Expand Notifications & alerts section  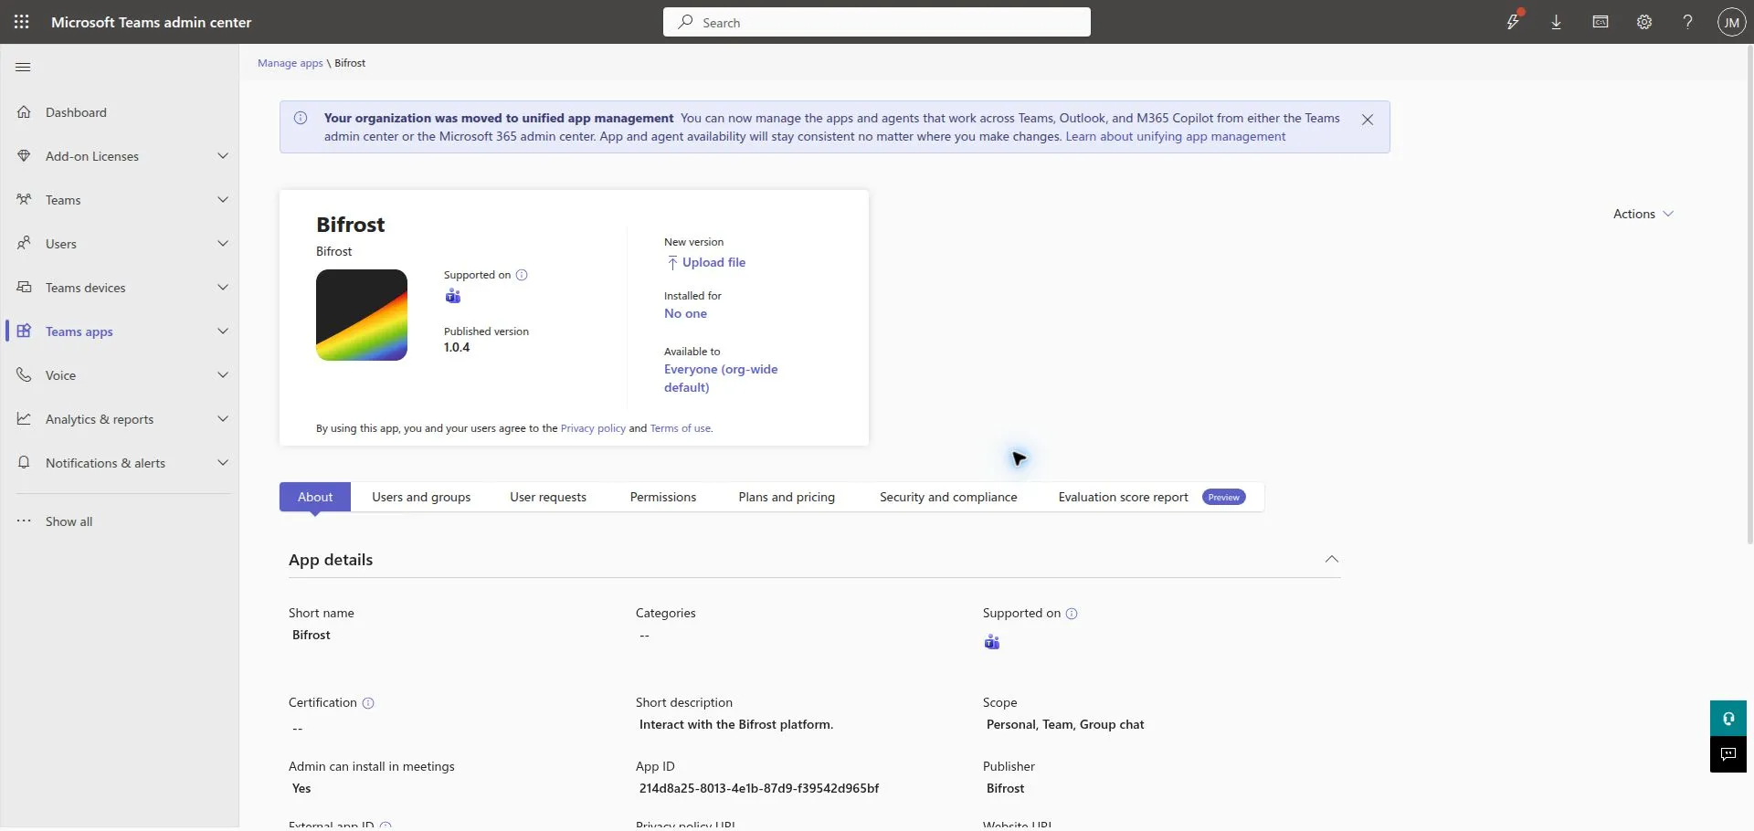point(223,463)
